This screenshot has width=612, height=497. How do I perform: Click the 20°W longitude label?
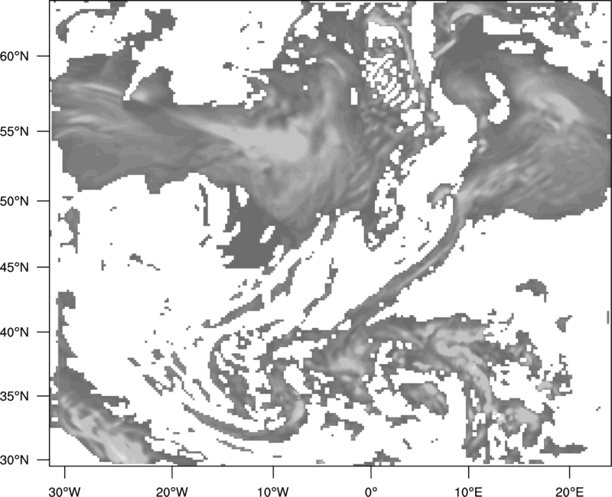172,492
